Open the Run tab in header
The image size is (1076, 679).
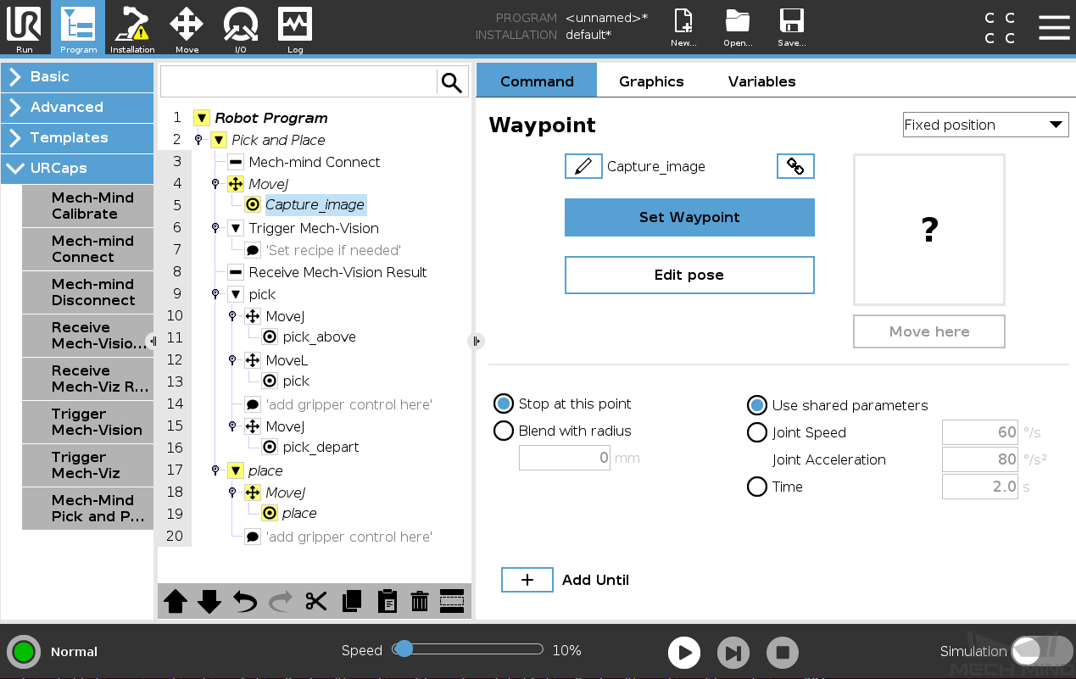coord(24,28)
